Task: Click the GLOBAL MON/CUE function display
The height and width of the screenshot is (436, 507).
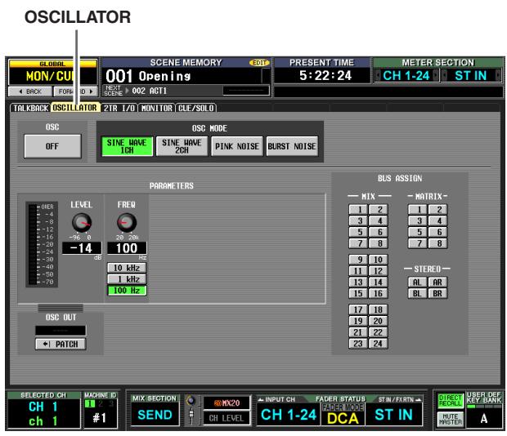Action: pyautogui.click(x=52, y=76)
